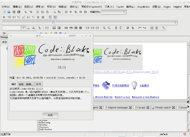Click the Rebuild blue arrows icon

(80, 12)
